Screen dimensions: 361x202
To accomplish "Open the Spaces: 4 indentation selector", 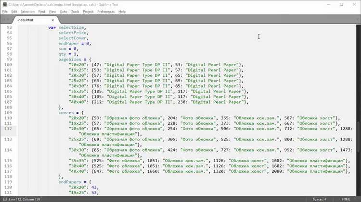I will click(x=319, y=199).
